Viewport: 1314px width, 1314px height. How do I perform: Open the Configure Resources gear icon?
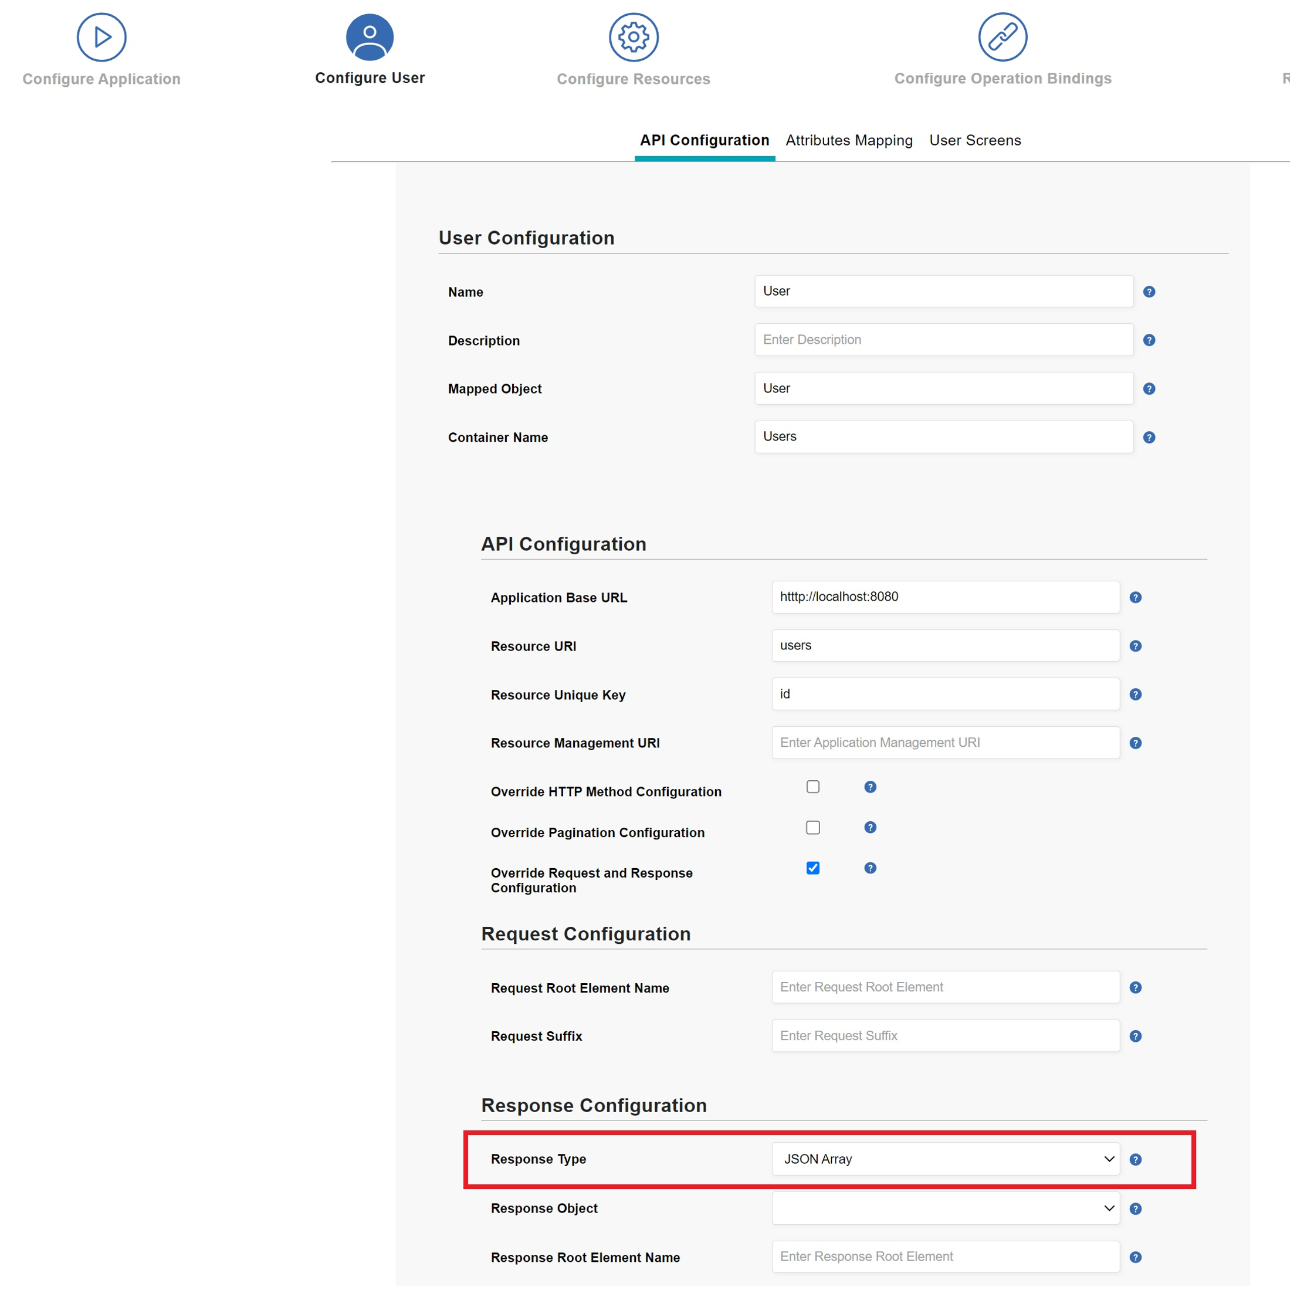633,37
